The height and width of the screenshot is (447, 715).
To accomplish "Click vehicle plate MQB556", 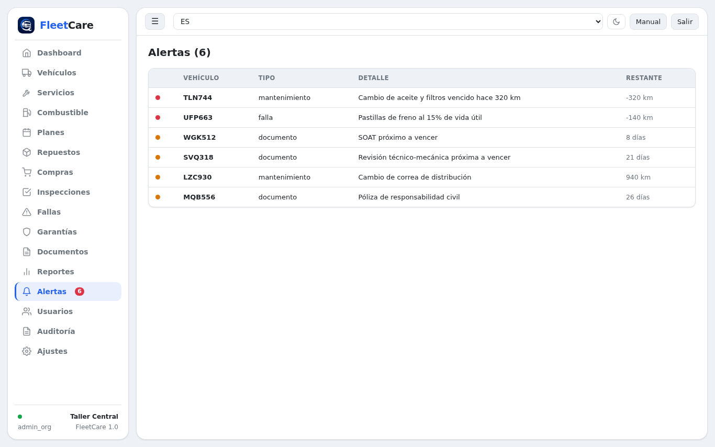I will click(x=199, y=197).
